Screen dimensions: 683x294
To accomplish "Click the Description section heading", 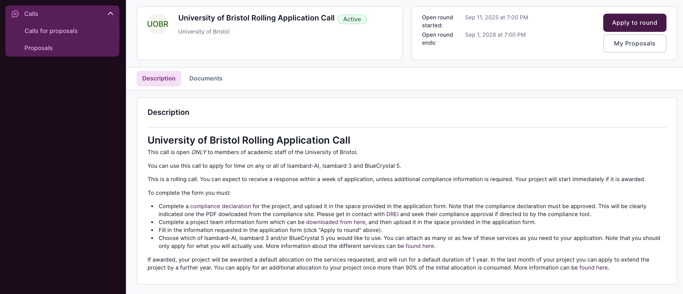I will coord(168,112).
